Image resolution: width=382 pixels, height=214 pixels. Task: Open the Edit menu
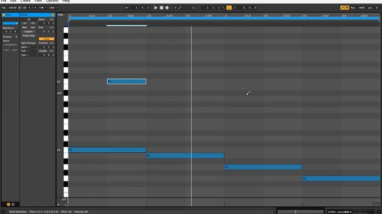13,1
